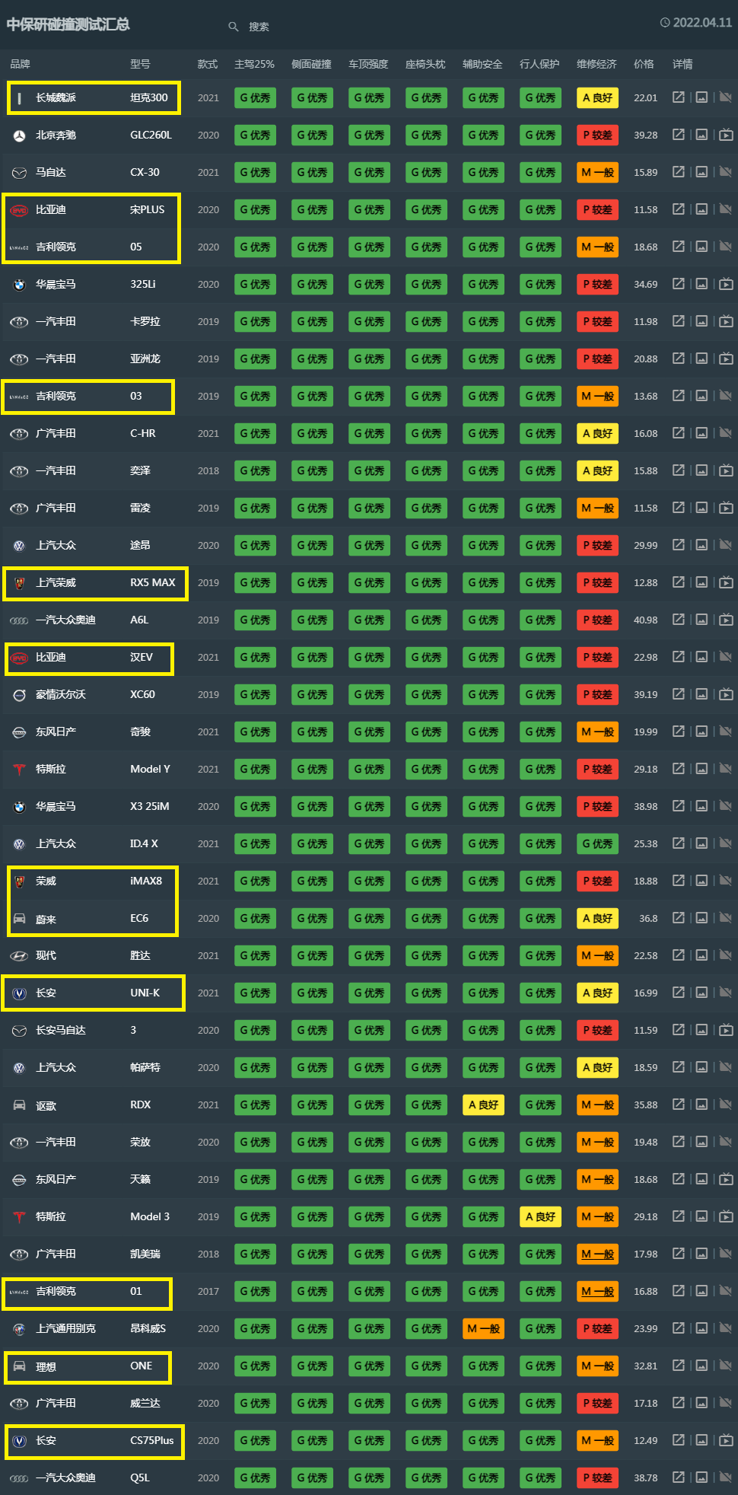Open the detail link icon for ID.4 X
The width and height of the screenshot is (738, 1495).
(x=678, y=843)
